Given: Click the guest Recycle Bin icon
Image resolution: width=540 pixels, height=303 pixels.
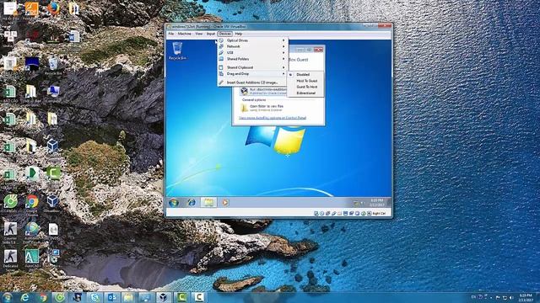Looking at the screenshot, I should [177, 50].
